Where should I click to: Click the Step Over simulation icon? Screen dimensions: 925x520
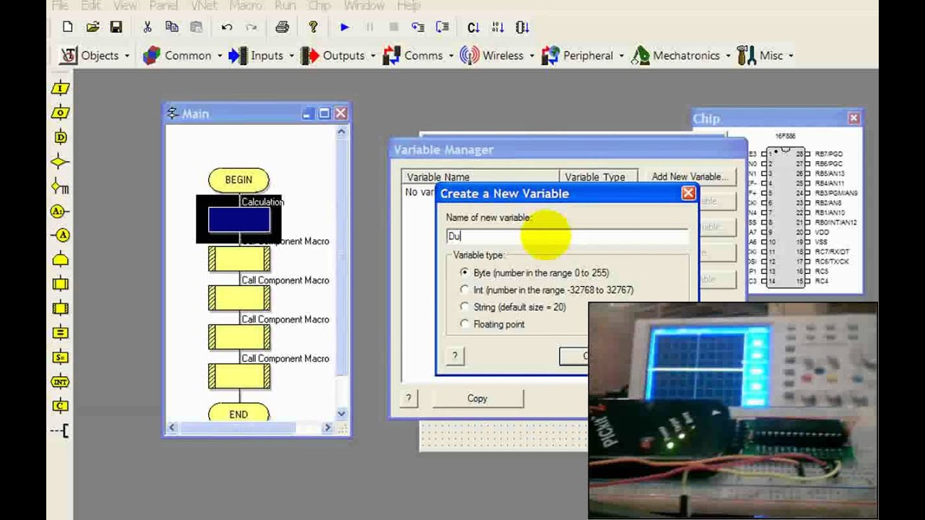point(442,27)
